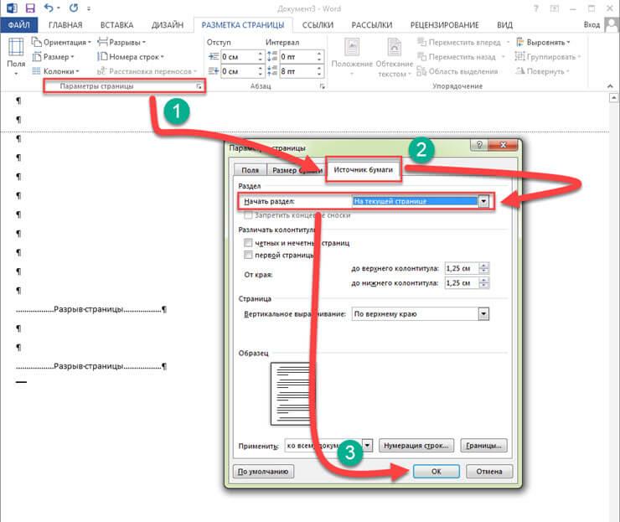Click the ОК button

coord(437,472)
